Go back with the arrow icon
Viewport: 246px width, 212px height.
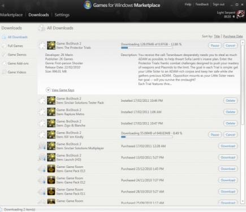tap(2, 6)
